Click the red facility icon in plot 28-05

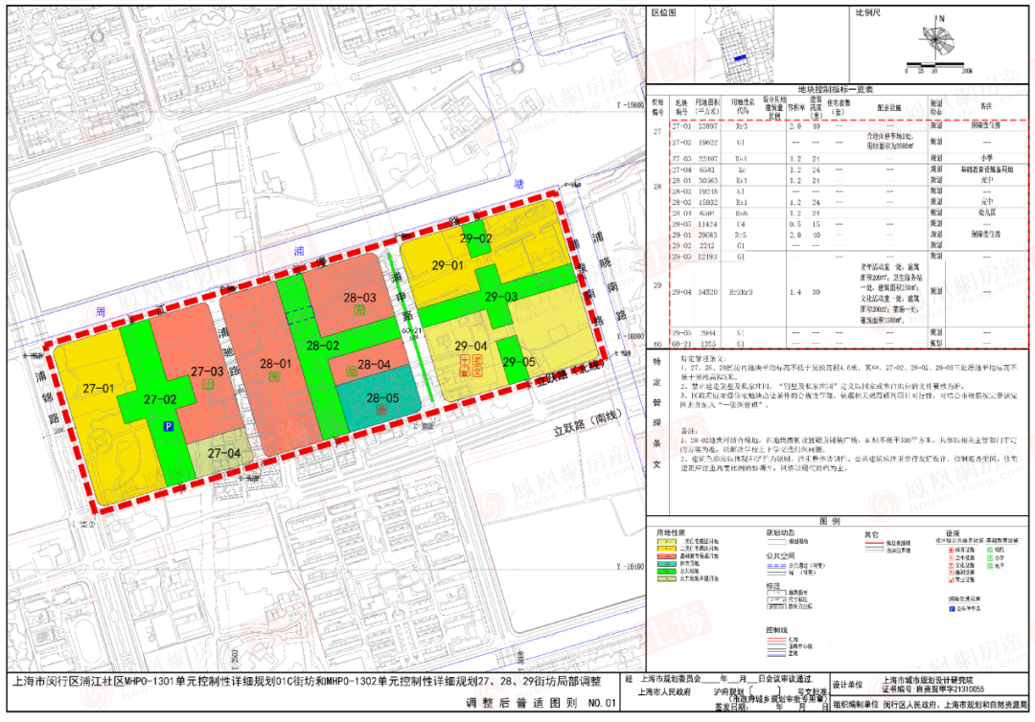pos(380,410)
